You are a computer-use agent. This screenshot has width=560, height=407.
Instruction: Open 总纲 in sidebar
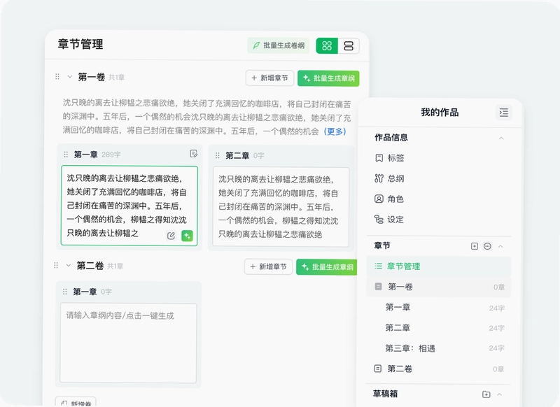(x=395, y=178)
